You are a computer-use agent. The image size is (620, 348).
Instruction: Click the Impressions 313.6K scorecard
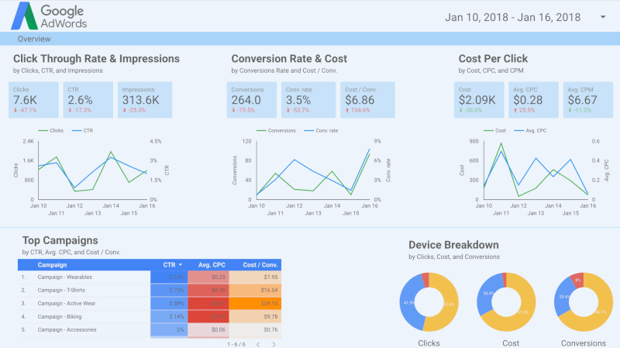(x=143, y=100)
